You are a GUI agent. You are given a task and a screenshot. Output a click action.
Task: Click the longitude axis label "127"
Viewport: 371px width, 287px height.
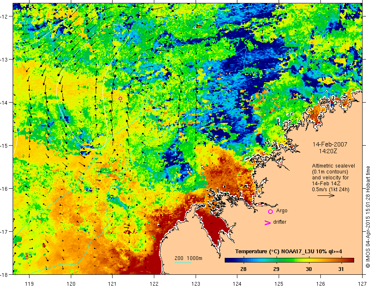coord(362,284)
